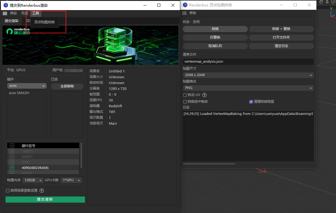
Task: Select aces SMASH in plugin list
Action: [x=19, y=93]
